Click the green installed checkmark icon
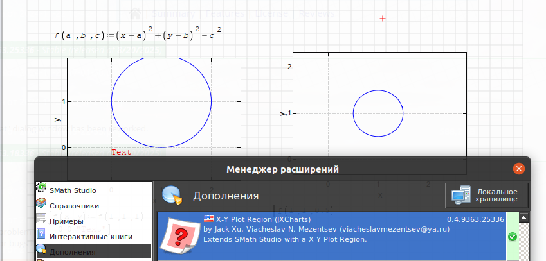 pos(513,237)
